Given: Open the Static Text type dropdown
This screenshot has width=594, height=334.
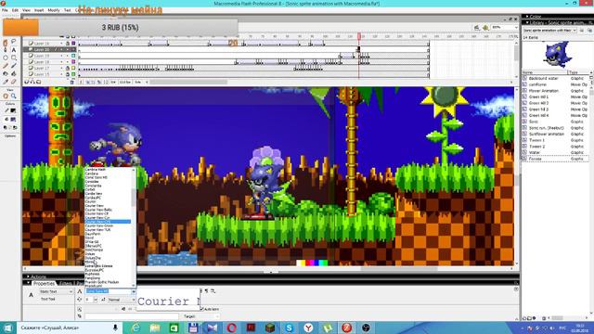Looking at the screenshot, I should pos(56,291).
